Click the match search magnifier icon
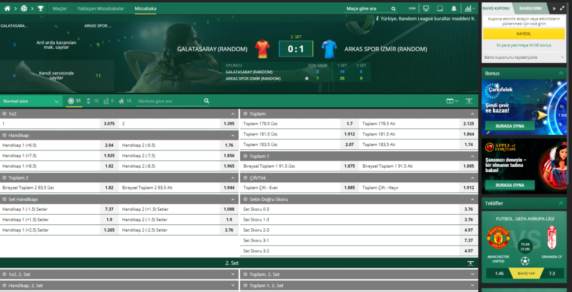 pyautogui.click(x=393, y=8)
